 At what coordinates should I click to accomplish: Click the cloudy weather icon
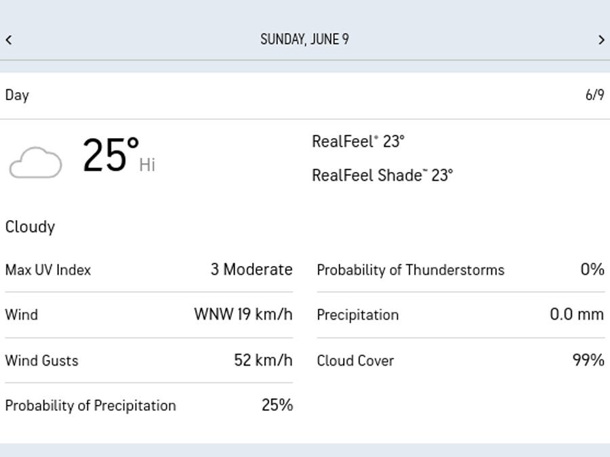pos(35,162)
